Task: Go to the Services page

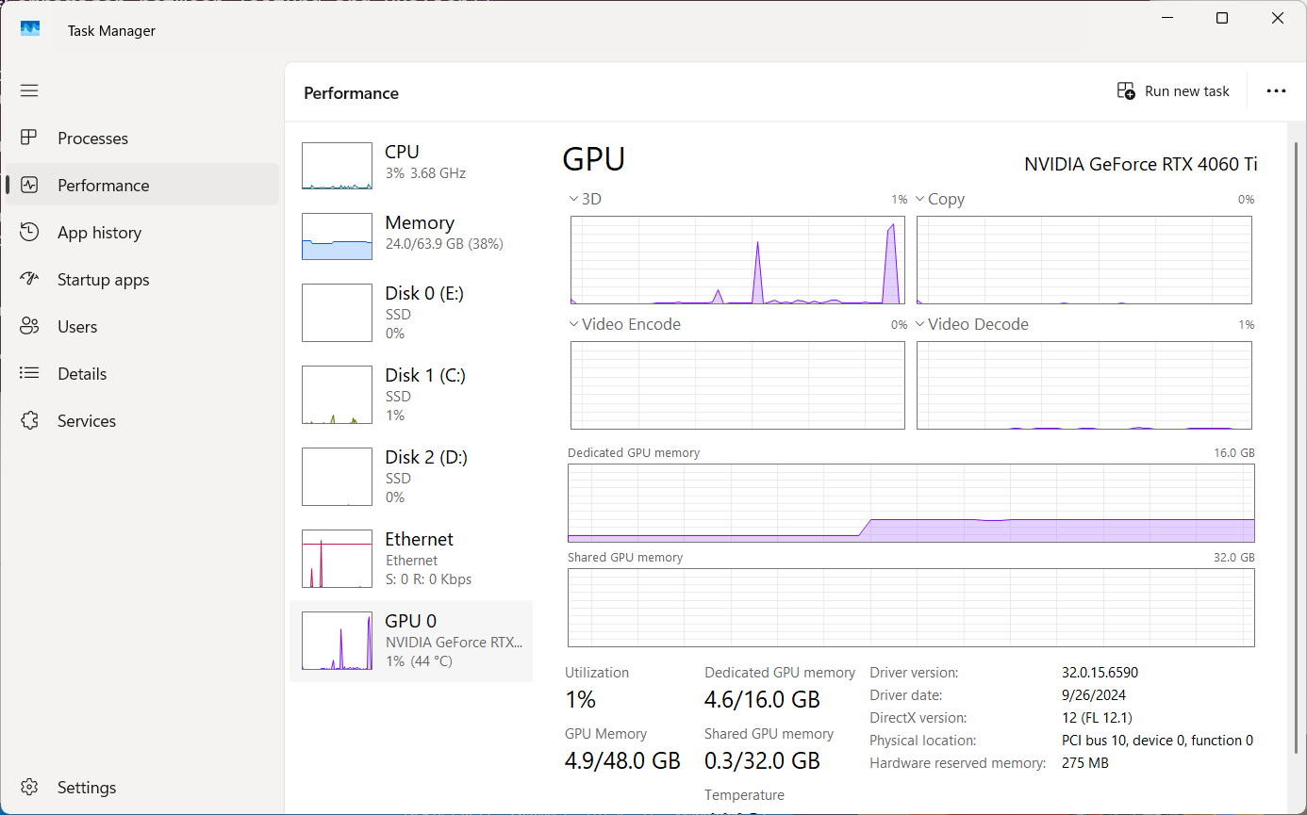Action: [141, 420]
